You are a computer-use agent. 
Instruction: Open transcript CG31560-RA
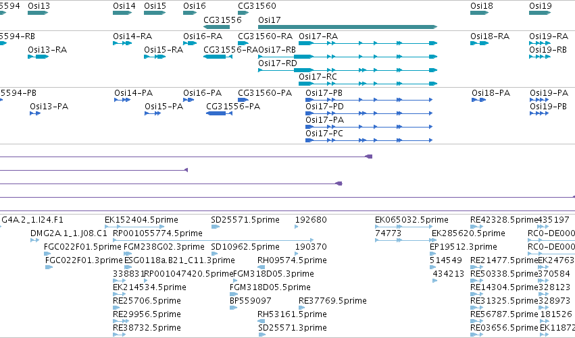(x=243, y=43)
